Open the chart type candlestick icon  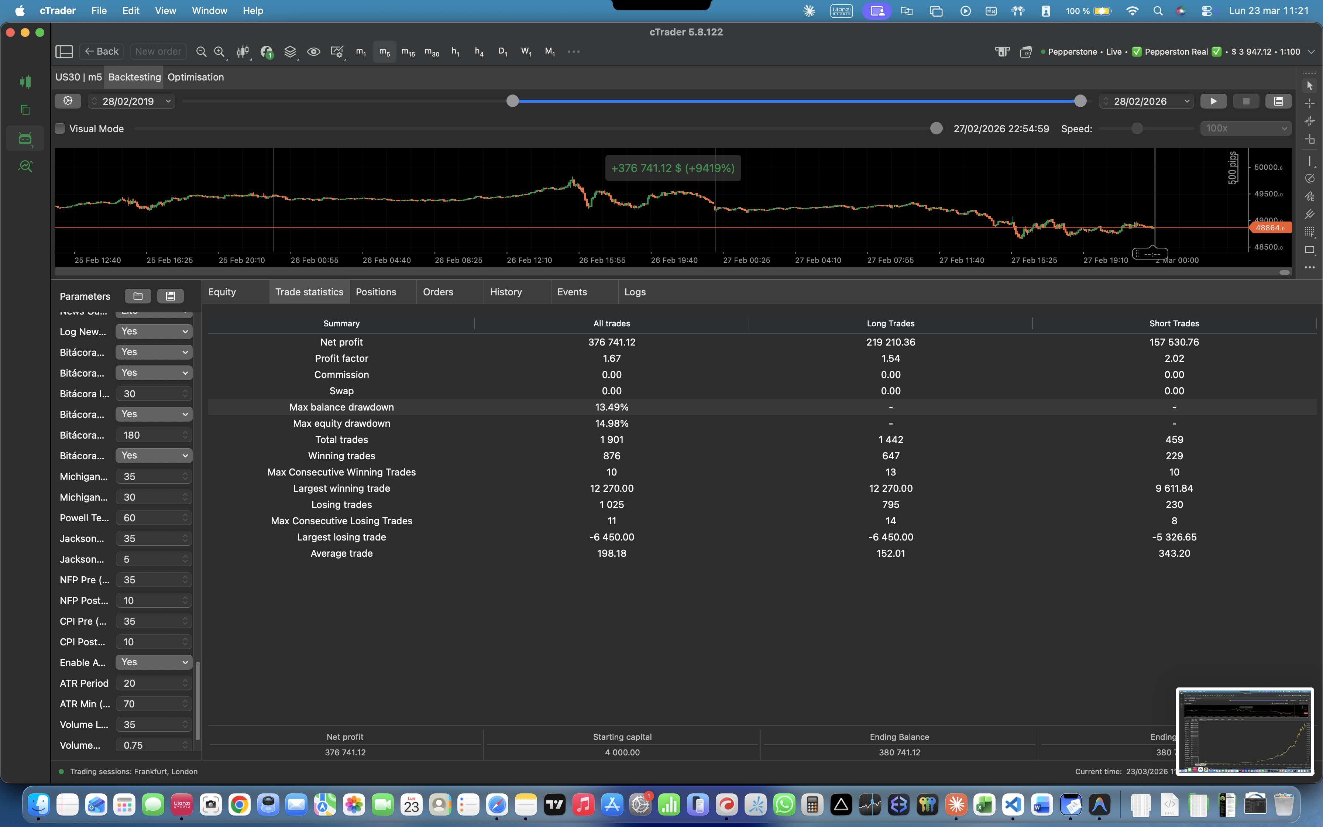[x=242, y=51]
